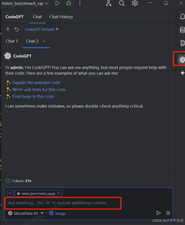Image resolution: width=185 pixels, height=225 pixels.
Task: Send the message with the arrow icon
Action: click(158, 213)
